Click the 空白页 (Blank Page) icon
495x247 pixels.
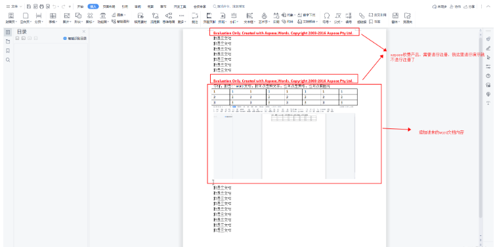[x=25, y=16]
